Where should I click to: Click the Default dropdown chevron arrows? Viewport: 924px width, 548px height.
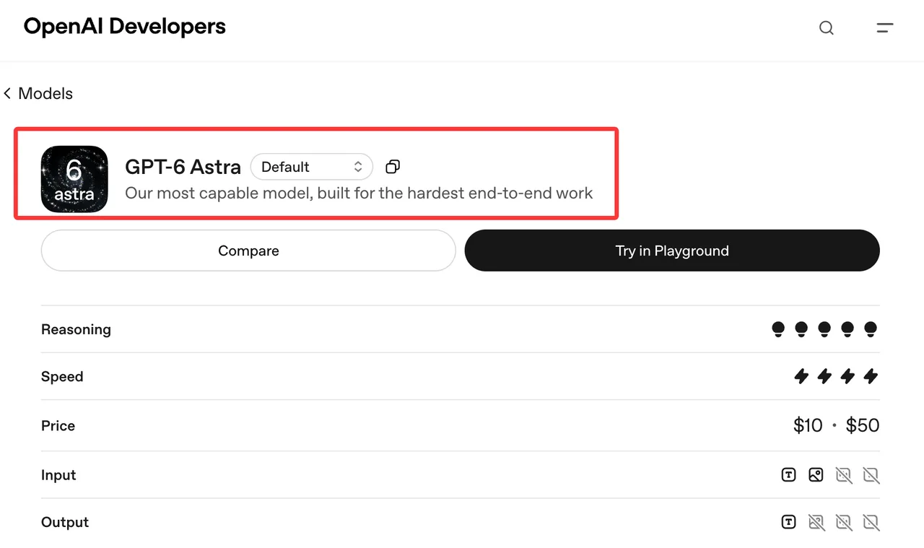pyautogui.click(x=358, y=167)
